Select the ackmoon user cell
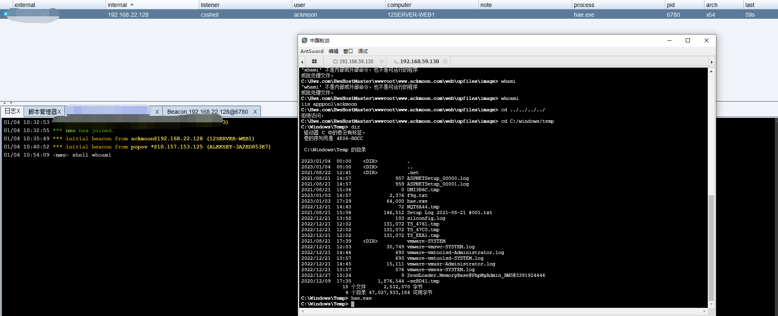Viewport: 778px width, 316px height. tap(305, 15)
